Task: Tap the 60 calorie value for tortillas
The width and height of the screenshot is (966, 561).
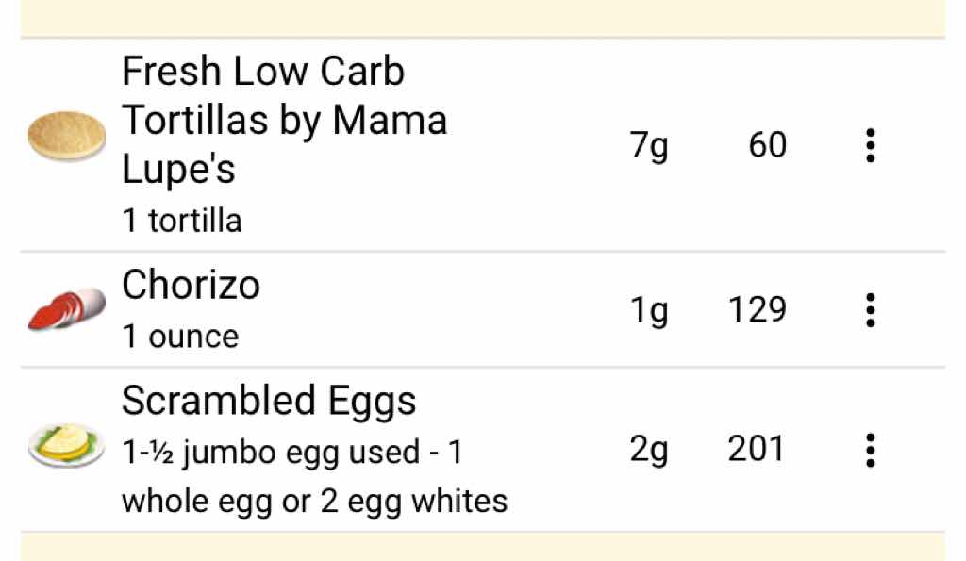Action: (x=767, y=146)
